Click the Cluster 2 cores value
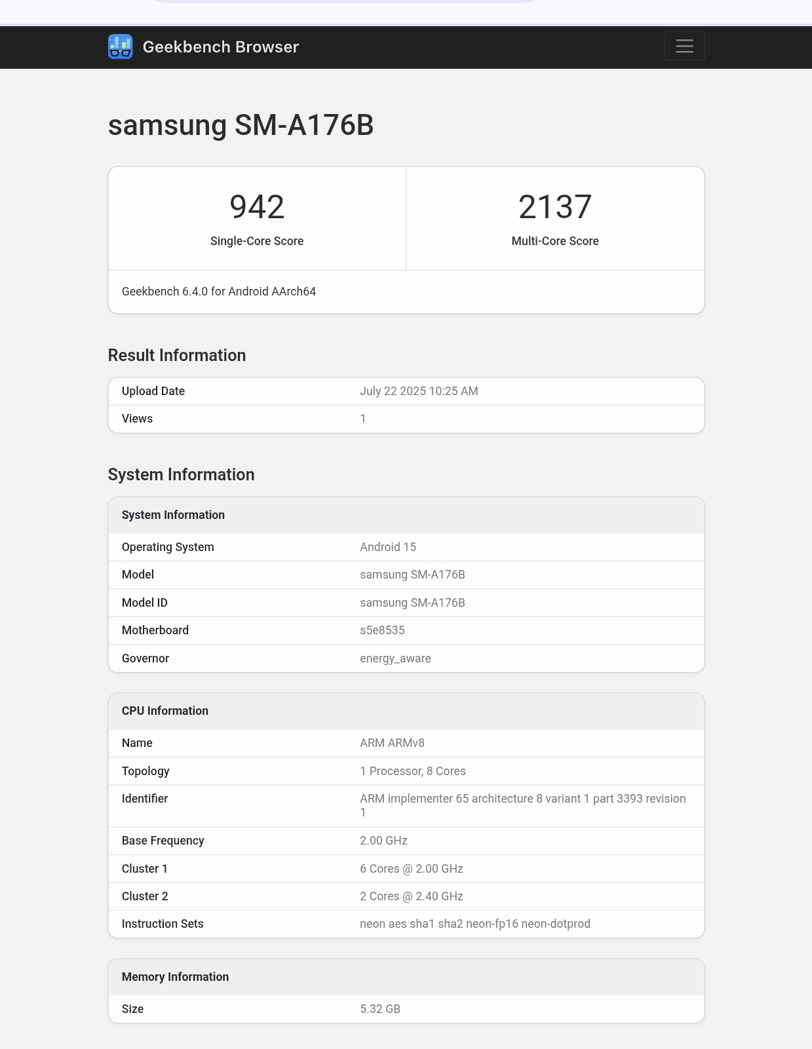This screenshot has height=1049, width=812. coord(411,896)
